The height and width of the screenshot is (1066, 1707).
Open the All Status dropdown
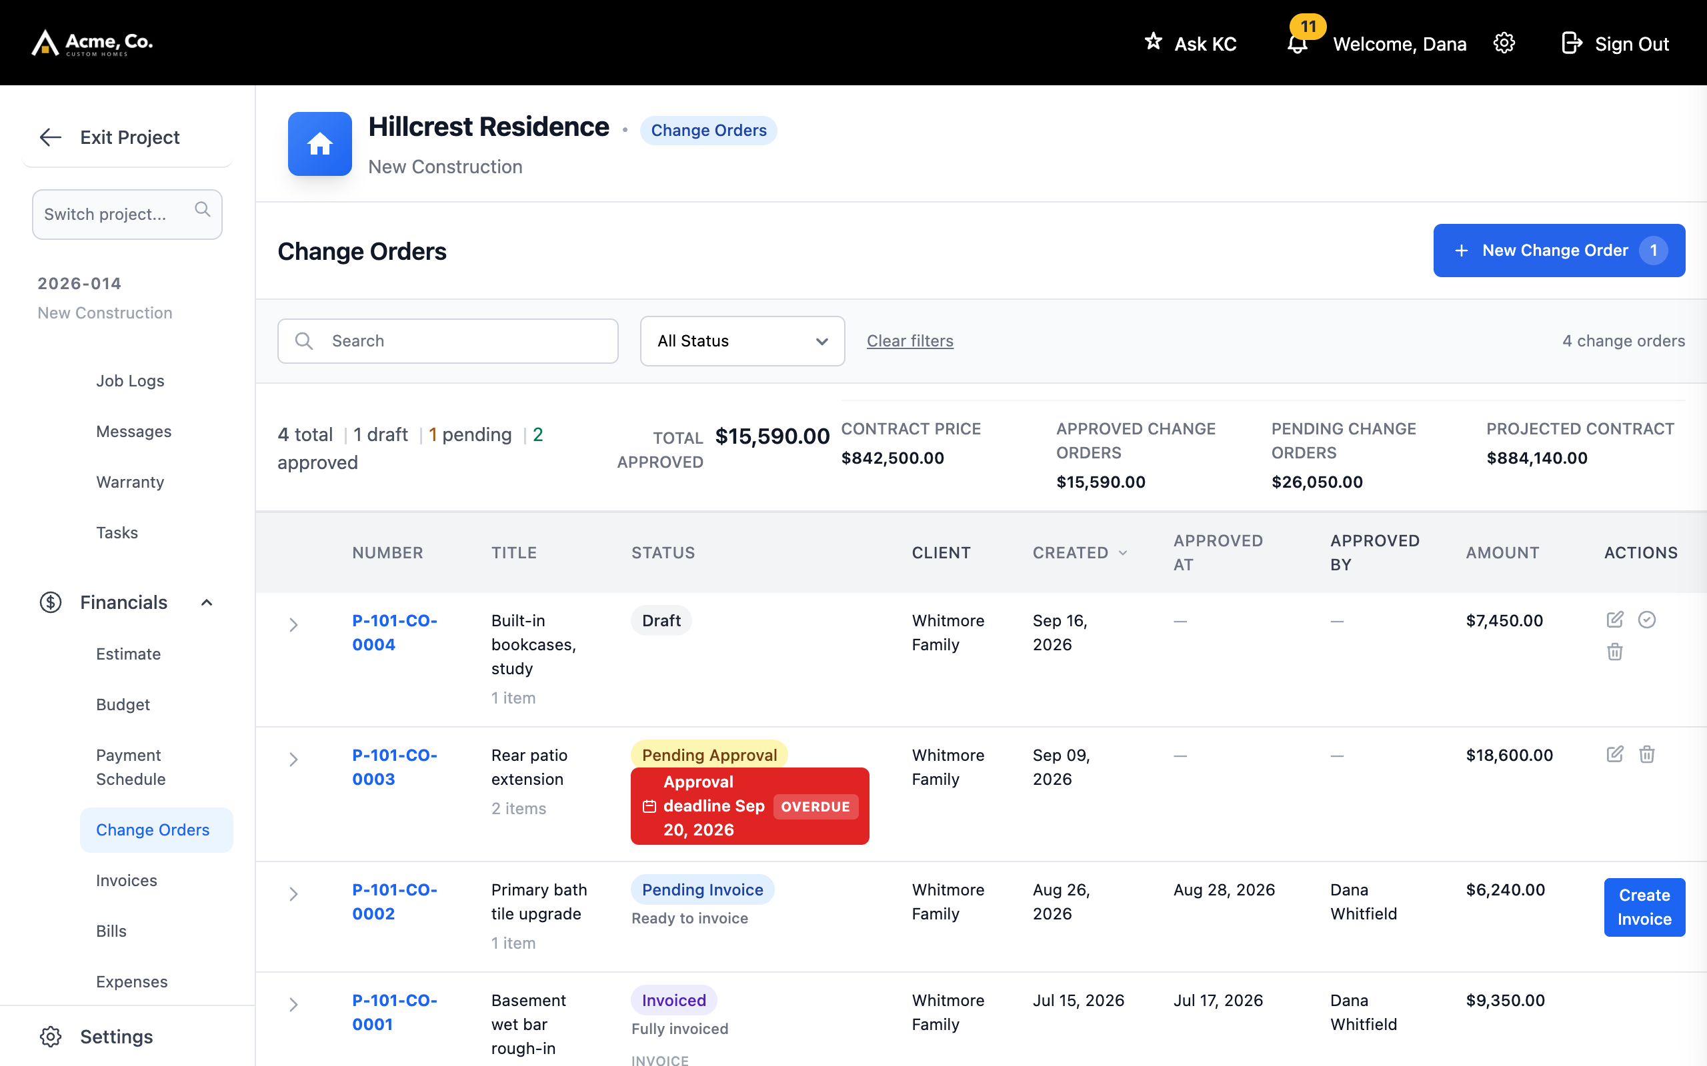(x=742, y=341)
